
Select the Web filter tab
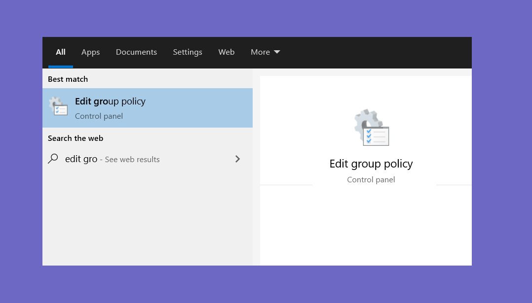227,52
